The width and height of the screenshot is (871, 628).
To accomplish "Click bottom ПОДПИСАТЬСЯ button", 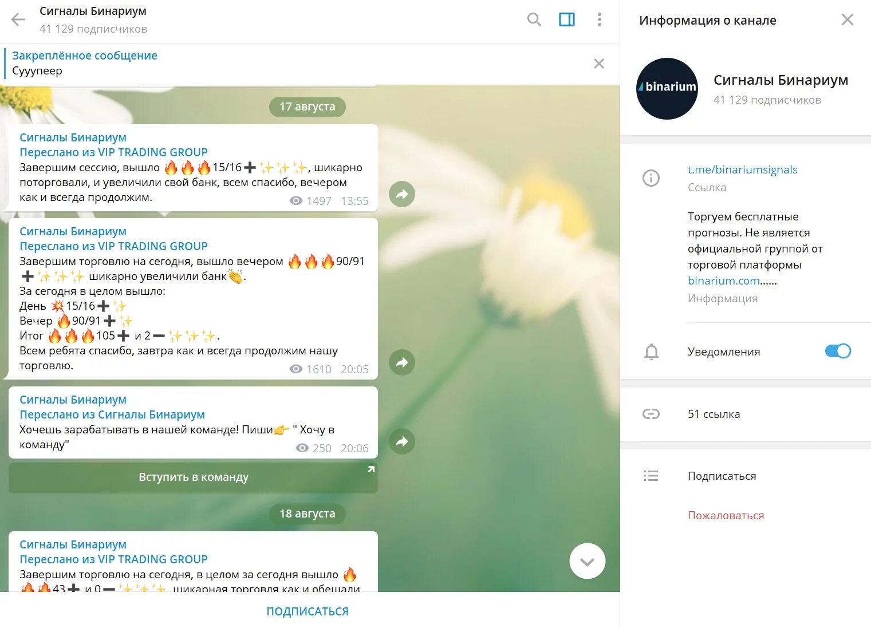I will pos(308,611).
